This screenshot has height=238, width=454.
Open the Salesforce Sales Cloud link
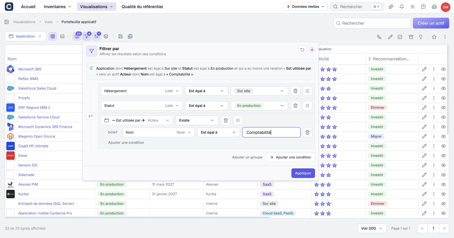[37, 88]
